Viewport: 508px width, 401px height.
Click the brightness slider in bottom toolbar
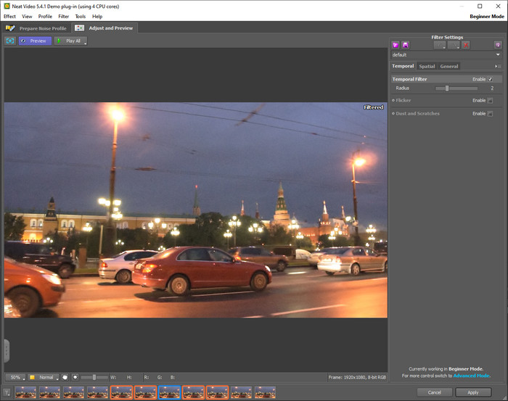tap(94, 377)
